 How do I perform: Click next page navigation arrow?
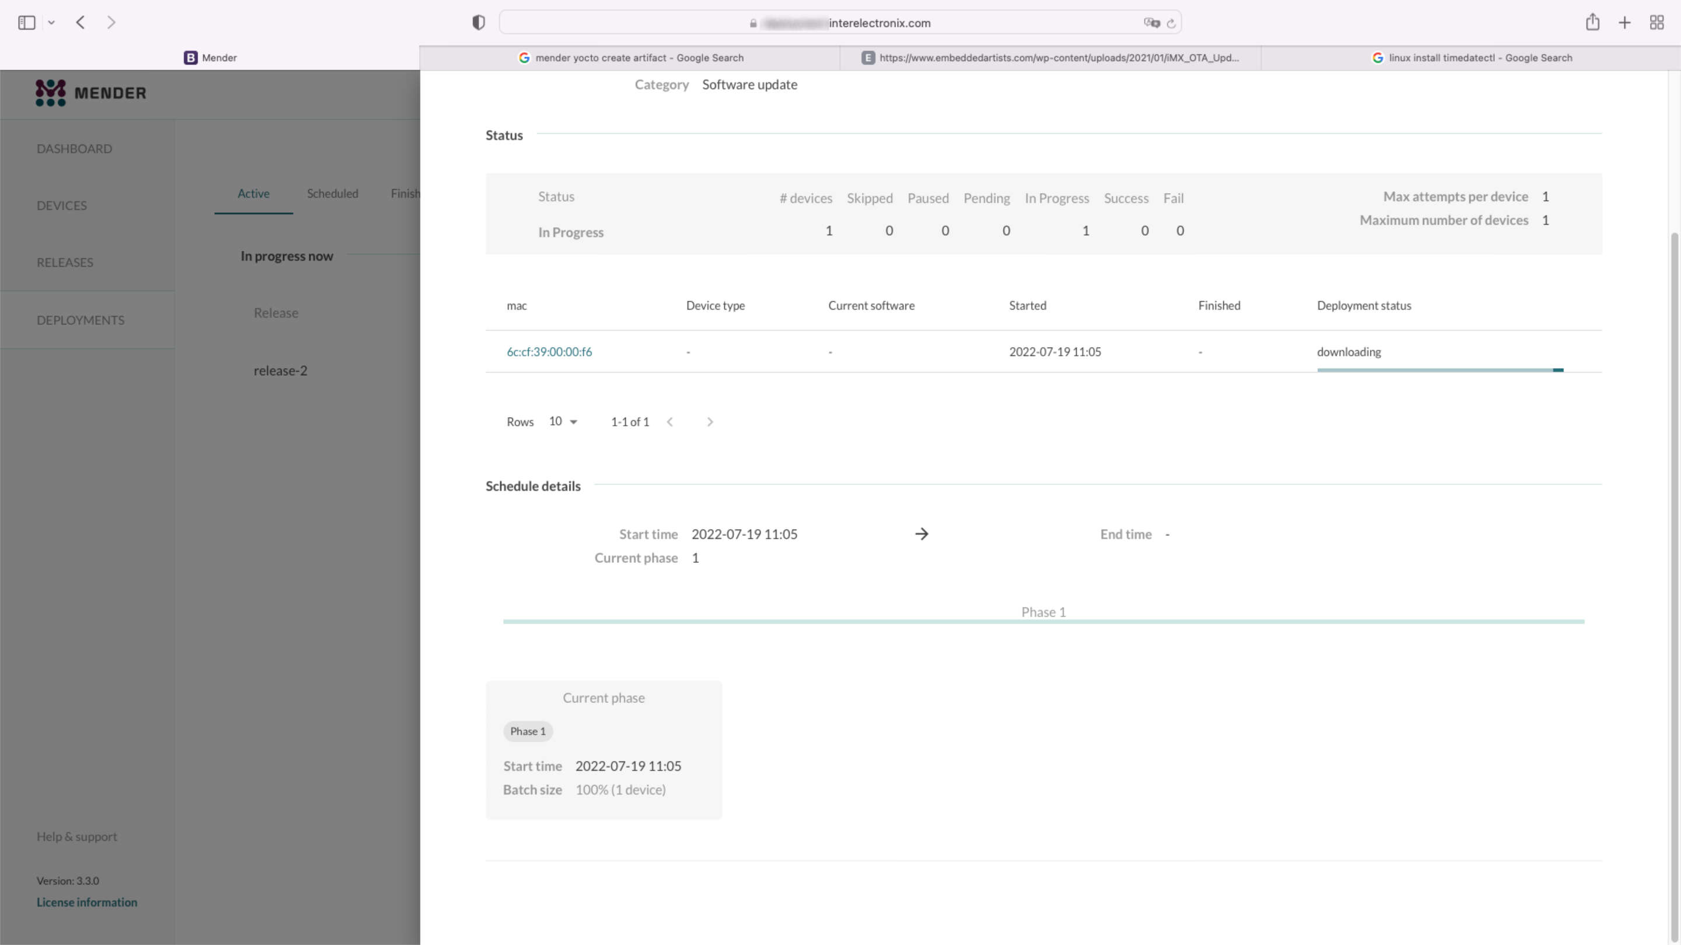pyautogui.click(x=710, y=421)
